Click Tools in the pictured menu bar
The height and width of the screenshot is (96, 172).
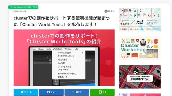[x=48, y=49]
